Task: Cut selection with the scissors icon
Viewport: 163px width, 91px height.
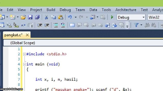Action: [46, 17]
